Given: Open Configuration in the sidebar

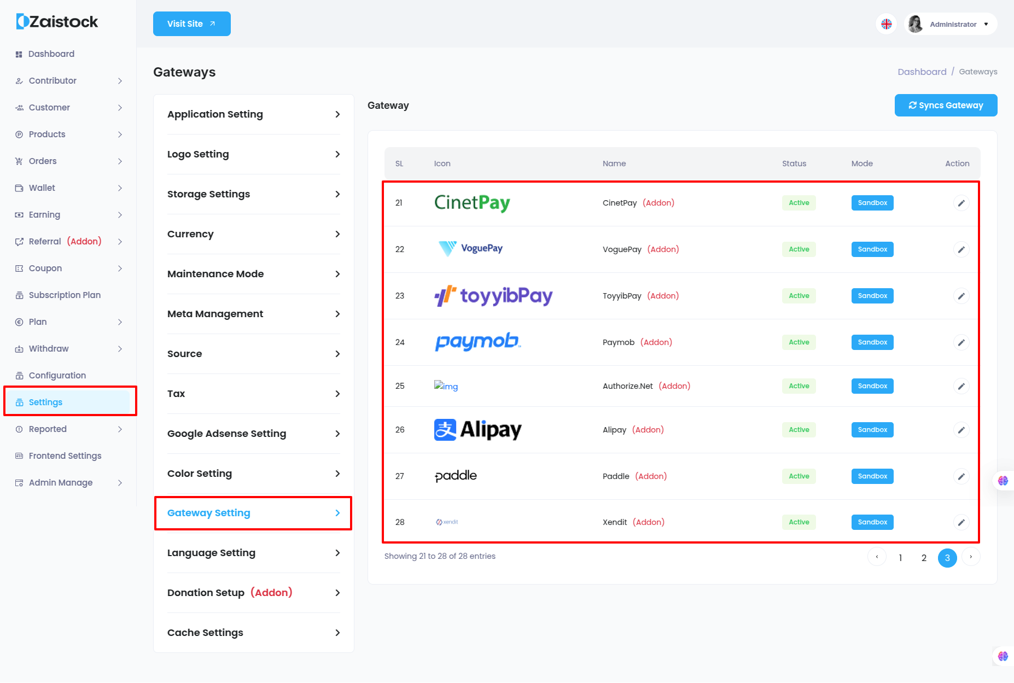Looking at the screenshot, I should (x=68, y=376).
